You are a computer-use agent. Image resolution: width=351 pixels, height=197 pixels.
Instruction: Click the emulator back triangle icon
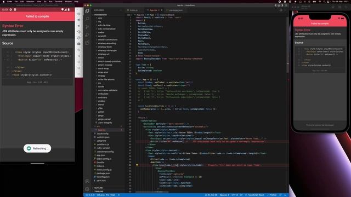pos(79,56)
